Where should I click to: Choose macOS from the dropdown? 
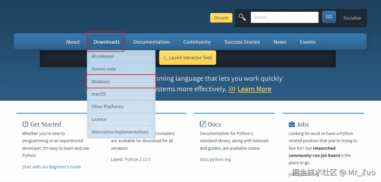(121, 94)
